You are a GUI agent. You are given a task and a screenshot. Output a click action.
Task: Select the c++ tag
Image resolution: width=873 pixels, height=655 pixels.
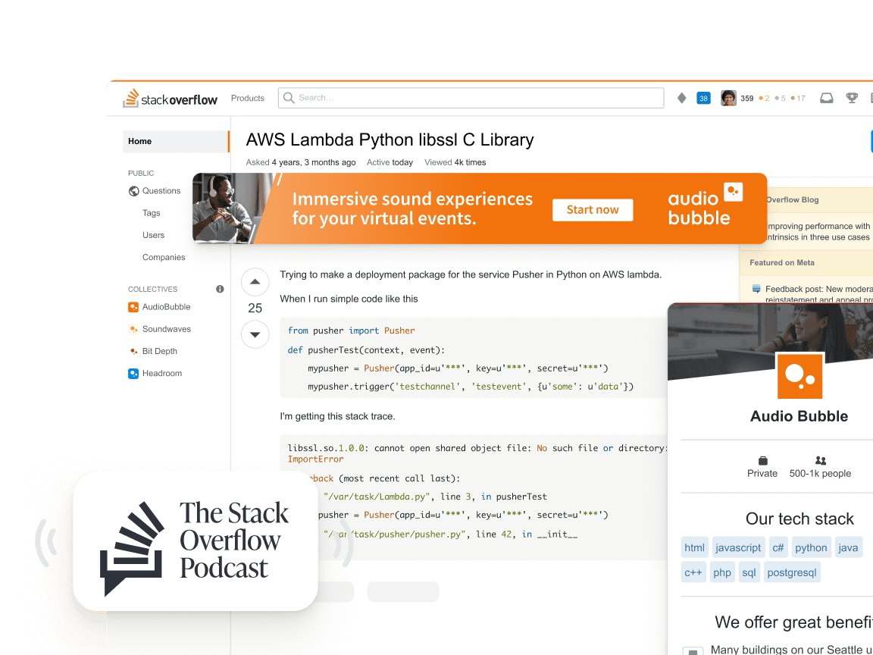click(693, 572)
